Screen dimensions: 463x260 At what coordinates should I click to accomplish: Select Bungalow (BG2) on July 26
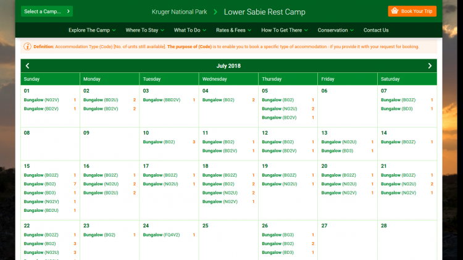278,243
